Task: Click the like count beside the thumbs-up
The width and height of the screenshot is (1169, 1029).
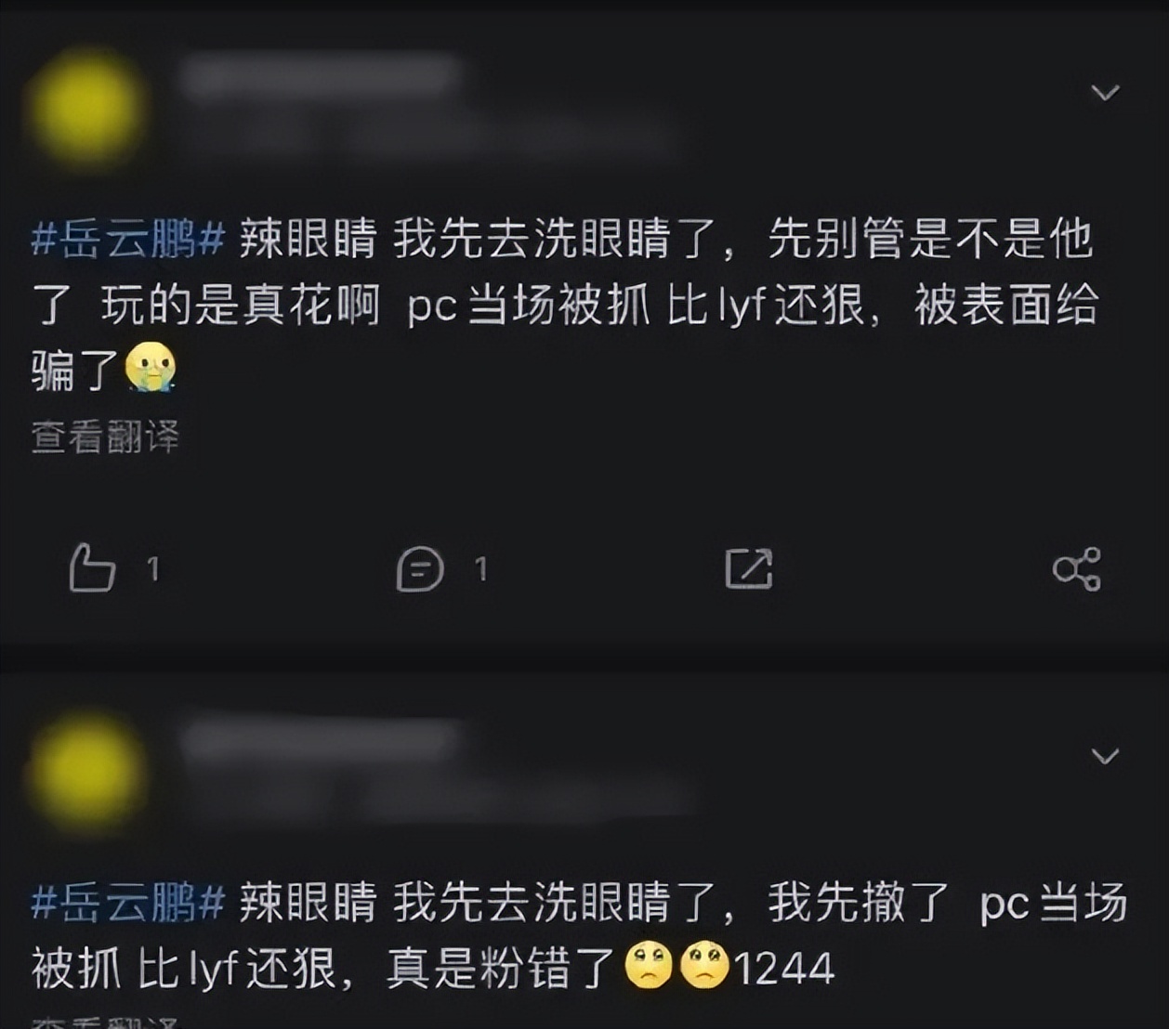Action: click(153, 568)
